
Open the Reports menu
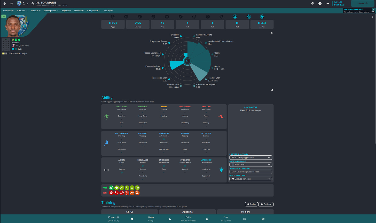pos(66,11)
